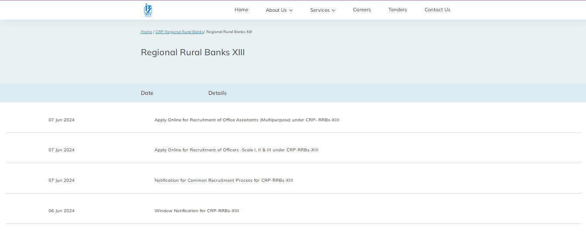Open Notification for Common Recruitment Process link
586x234 pixels.
coord(224,181)
